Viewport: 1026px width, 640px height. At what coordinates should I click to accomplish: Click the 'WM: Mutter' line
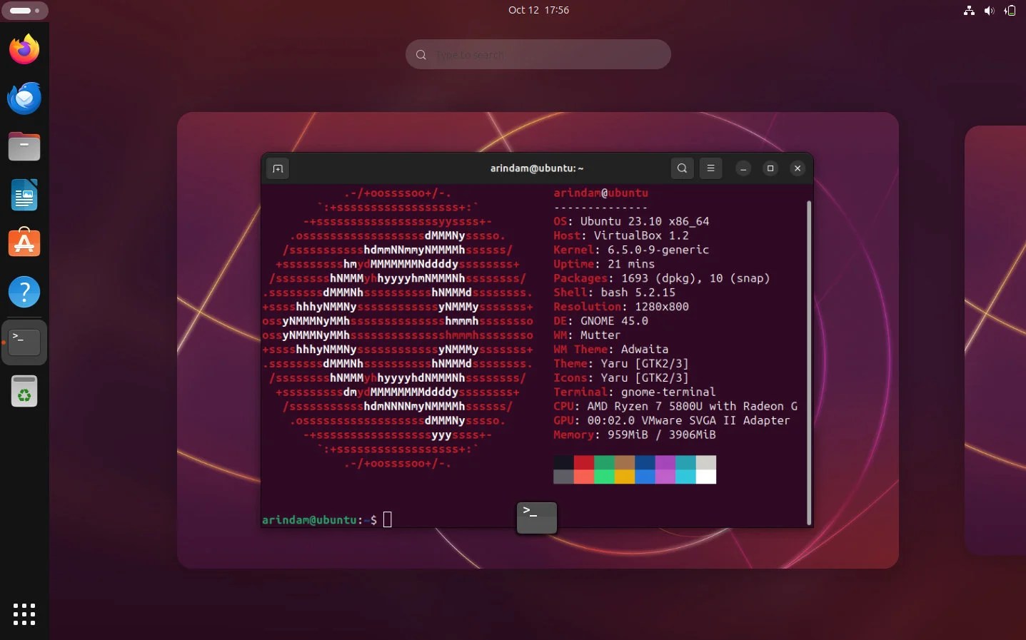587,335
